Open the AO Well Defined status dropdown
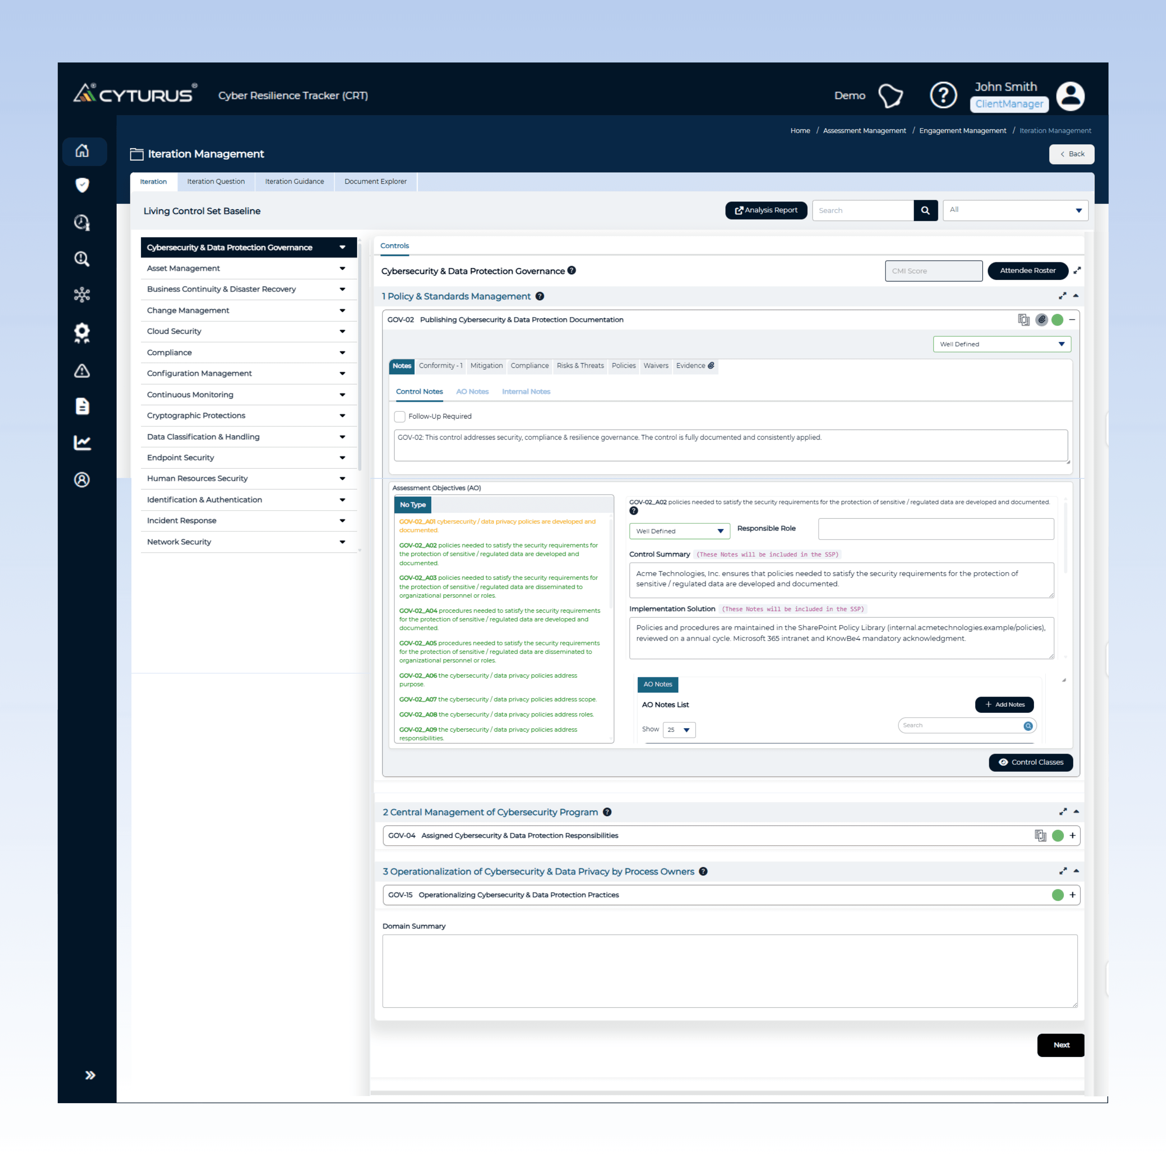Screen dimensions: 1166x1166 [x=680, y=531]
